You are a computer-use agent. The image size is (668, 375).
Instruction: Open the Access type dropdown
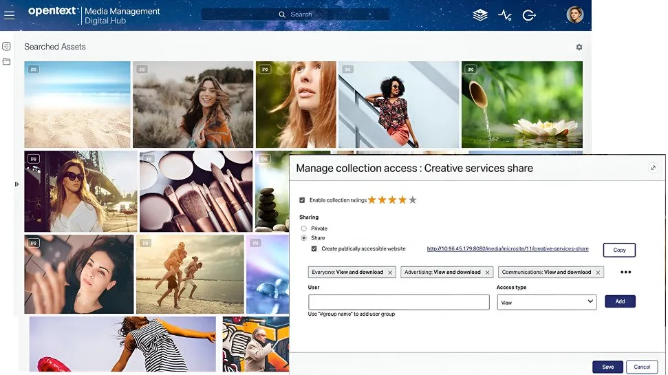point(546,302)
